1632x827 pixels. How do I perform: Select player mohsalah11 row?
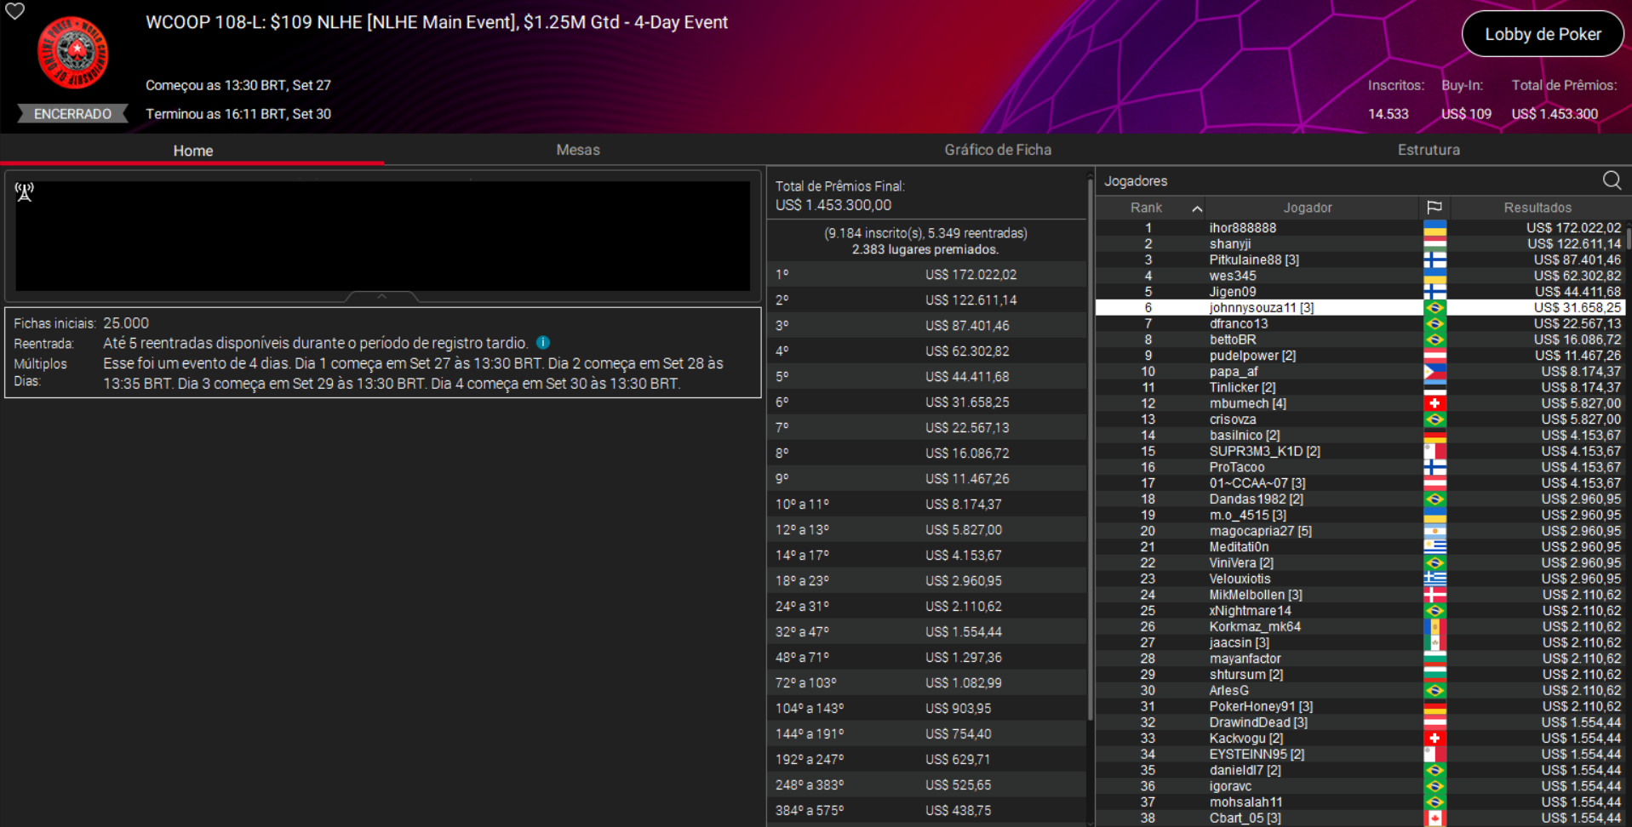tap(1360, 802)
